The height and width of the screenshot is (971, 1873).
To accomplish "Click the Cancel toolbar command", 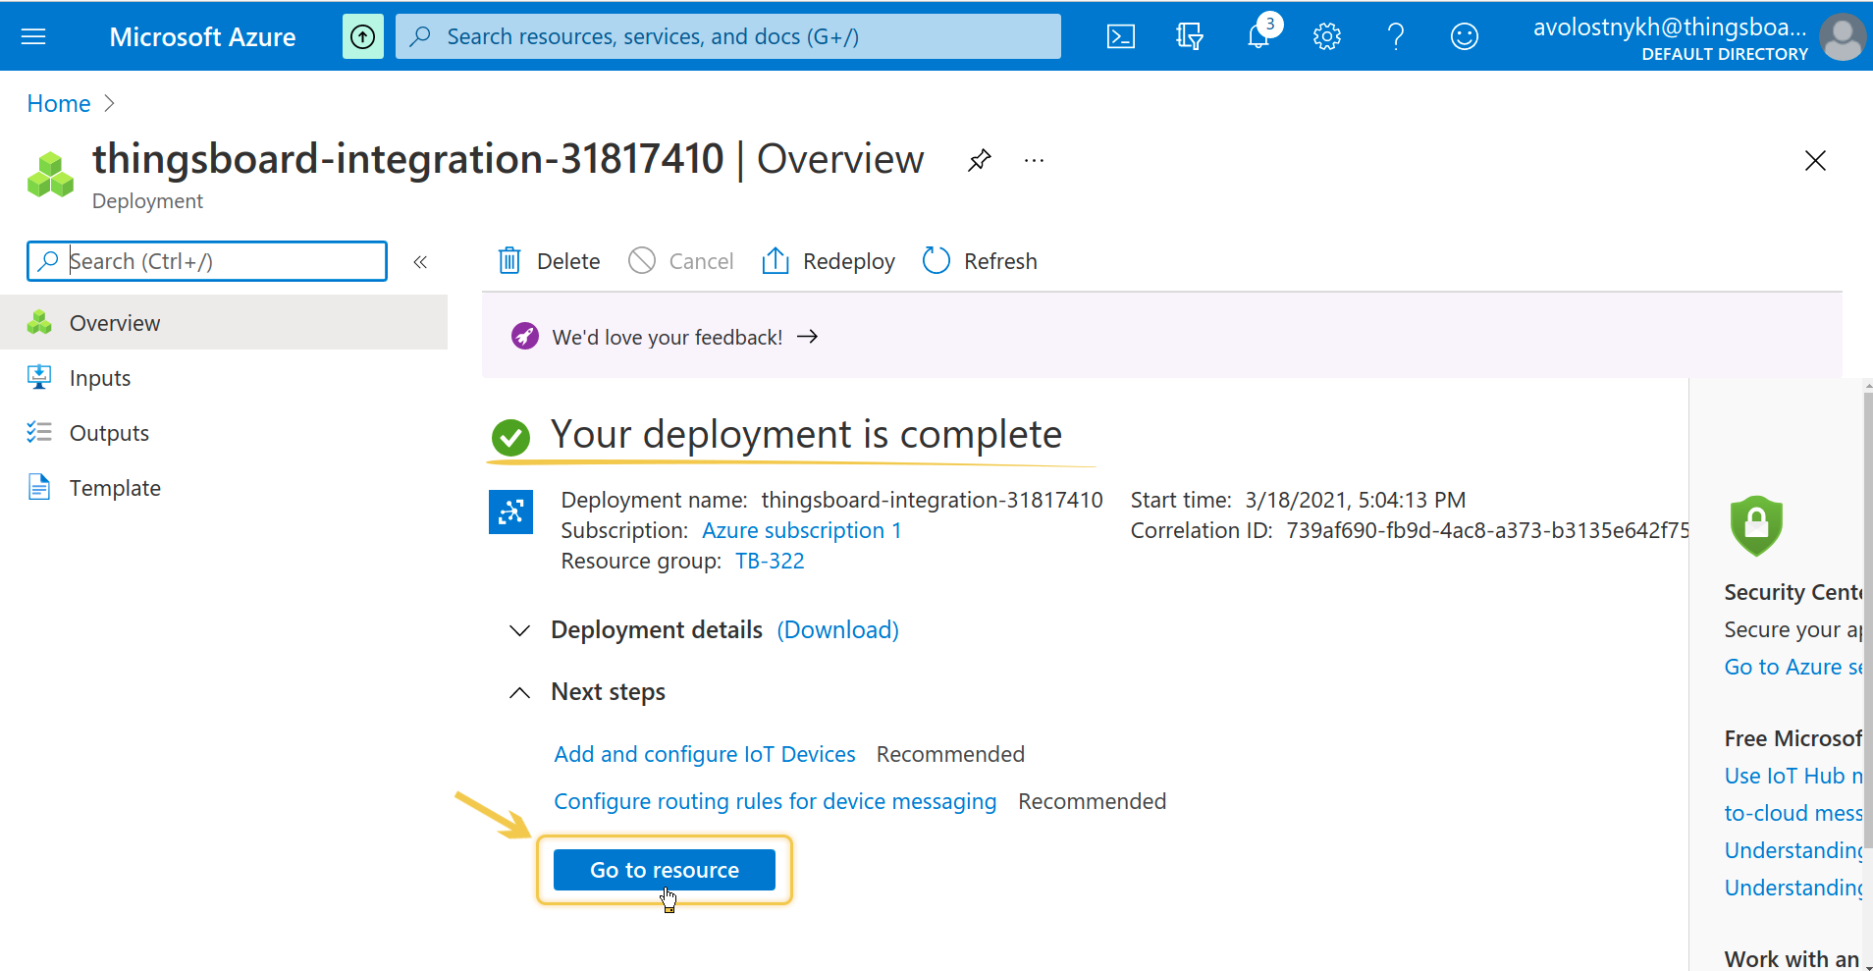I will pyautogui.click(x=681, y=261).
